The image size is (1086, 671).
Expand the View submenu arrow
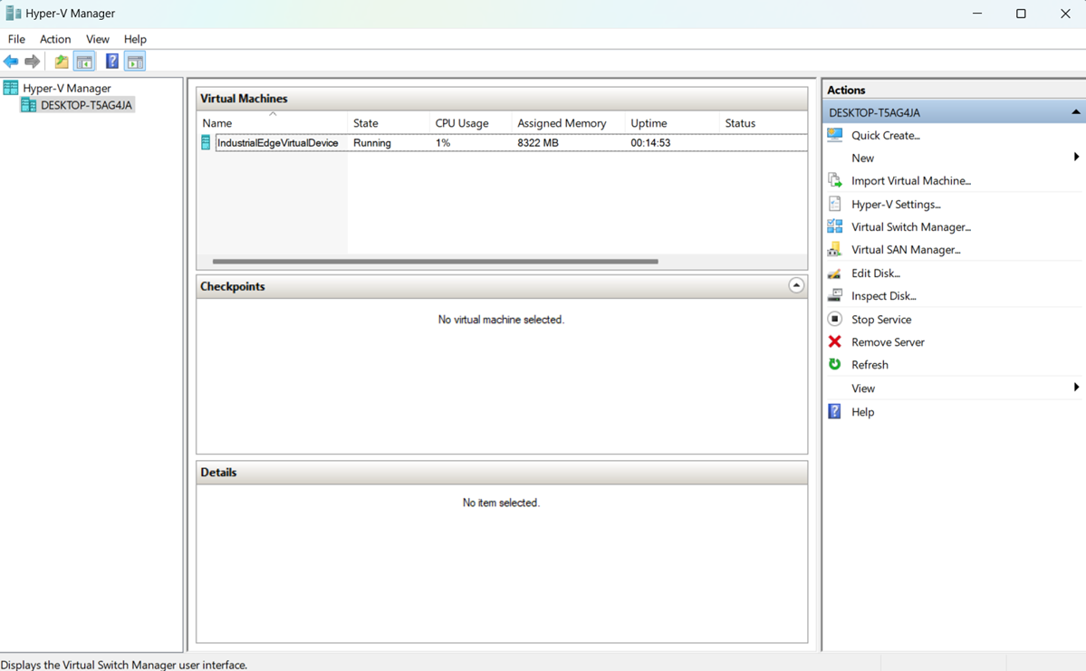[1076, 388]
